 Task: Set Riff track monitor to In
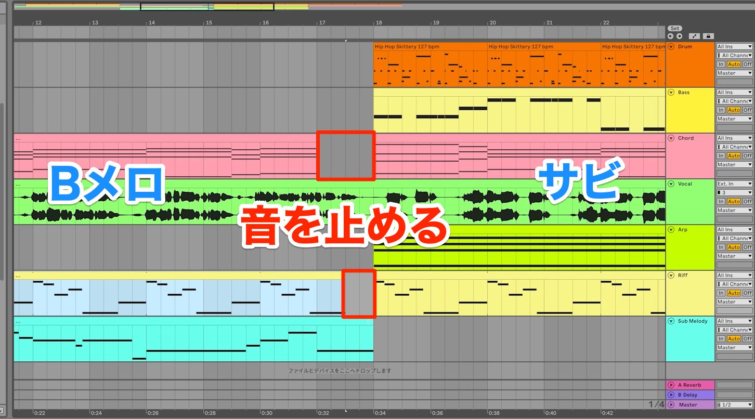721,293
